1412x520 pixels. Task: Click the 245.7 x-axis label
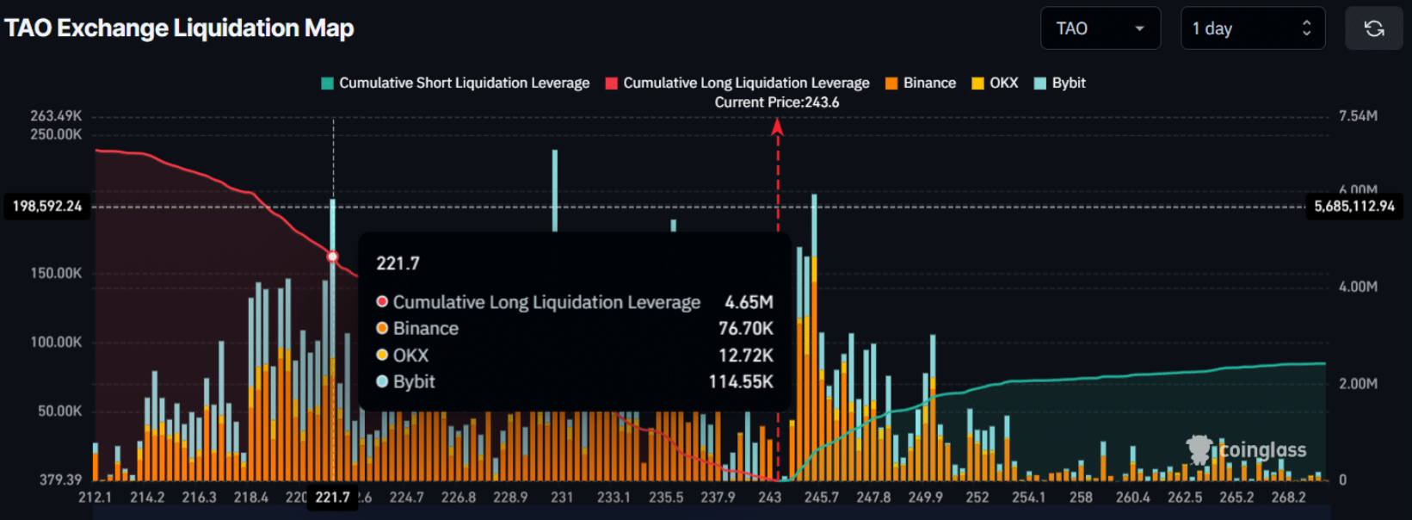(x=821, y=498)
